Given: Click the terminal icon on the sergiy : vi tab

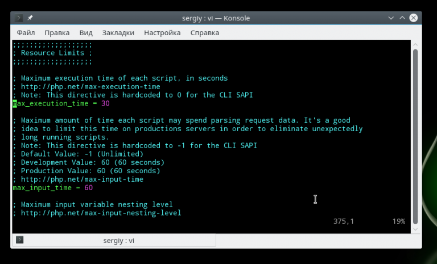Looking at the screenshot, I should (19, 241).
